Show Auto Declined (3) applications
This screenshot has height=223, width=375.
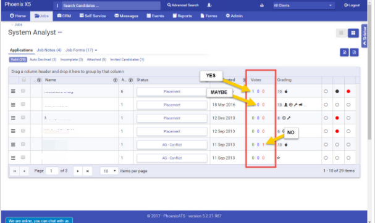click(x=43, y=59)
